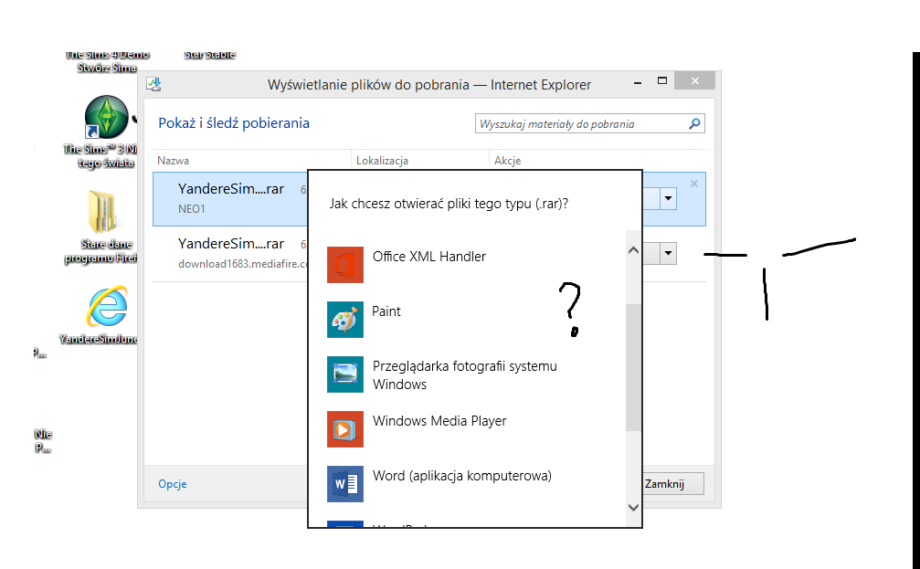Pick the Windows Media Player icon
Image resolution: width=920 pixels, height=569 pixels.
tap(345, 429)
